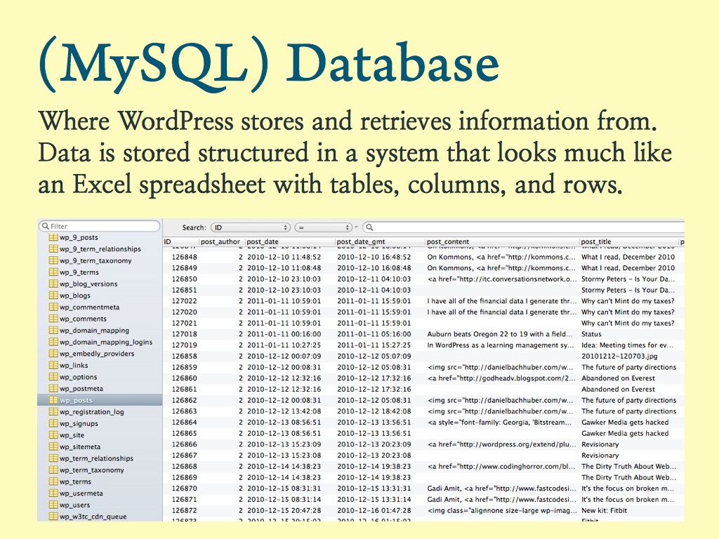Click the magnifier icon in search field
This screenshot has height=539, width=719.
369,227
